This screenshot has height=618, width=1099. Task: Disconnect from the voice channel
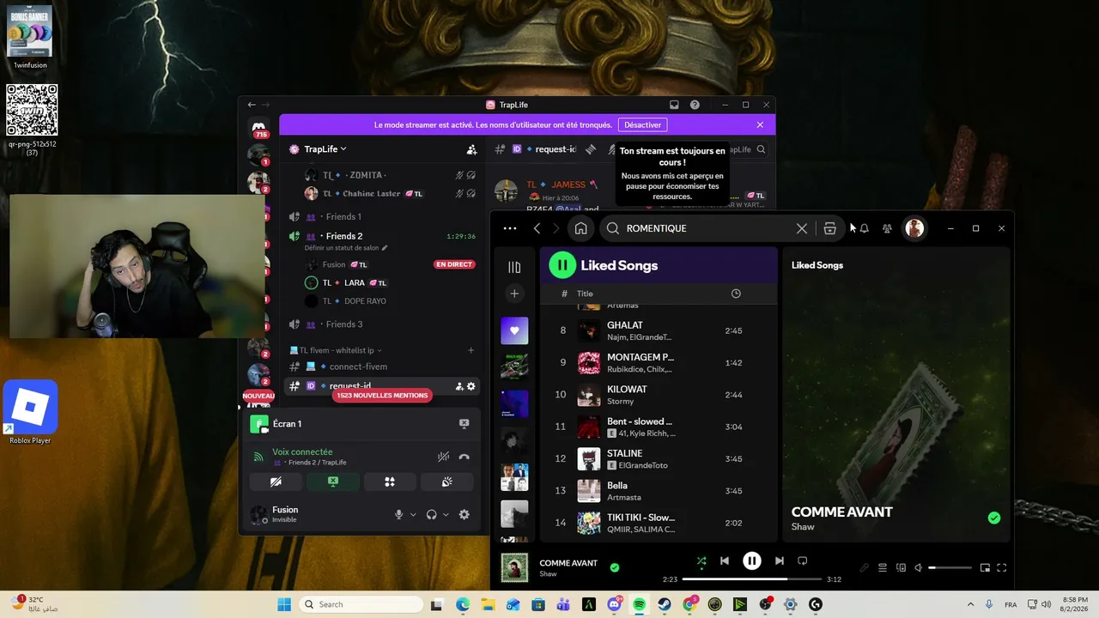pos(464,457)
